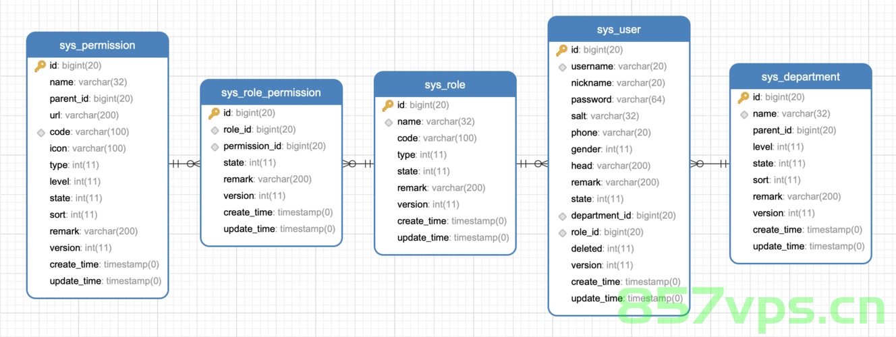Click 'id: bigint(20)' in sys_department
Screen dimensions: 896x337
tap(779, 97)
